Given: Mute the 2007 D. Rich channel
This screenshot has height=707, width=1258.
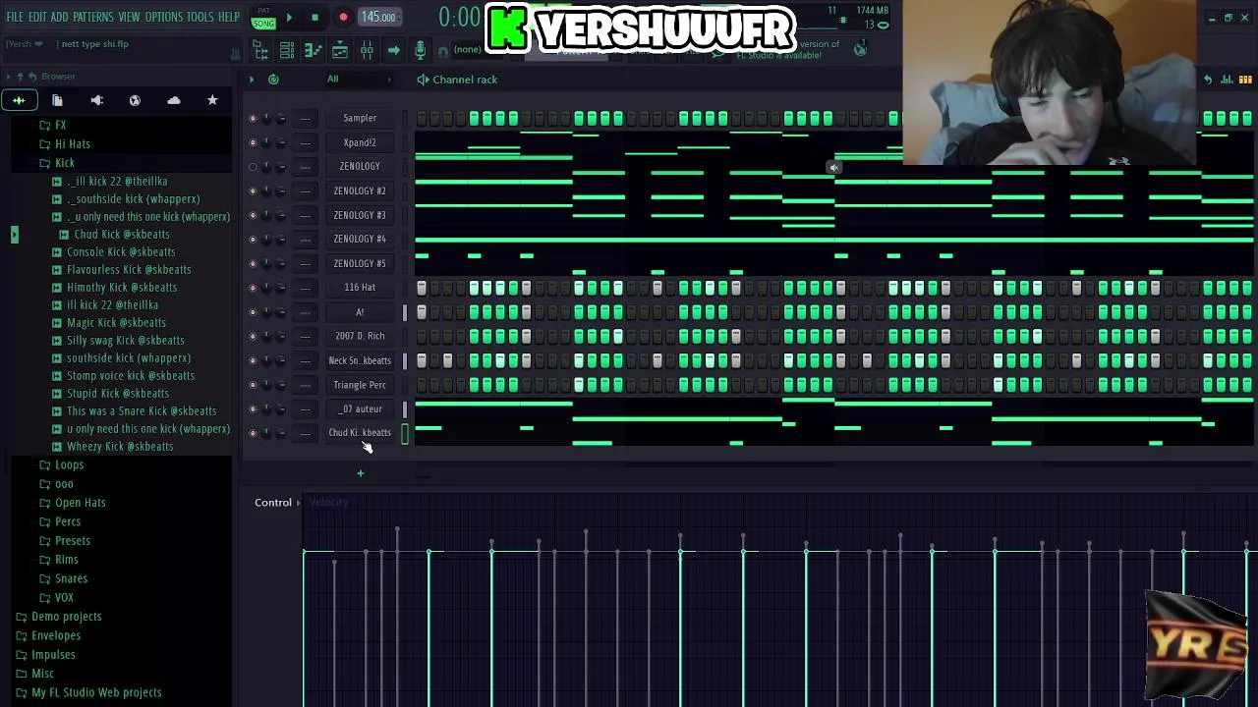Looking at the screenshot, I should (x=253, y=336).
